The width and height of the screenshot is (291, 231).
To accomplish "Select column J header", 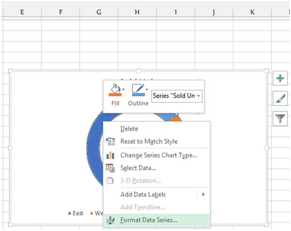I will pyautogui.click(x=214, y=12).
